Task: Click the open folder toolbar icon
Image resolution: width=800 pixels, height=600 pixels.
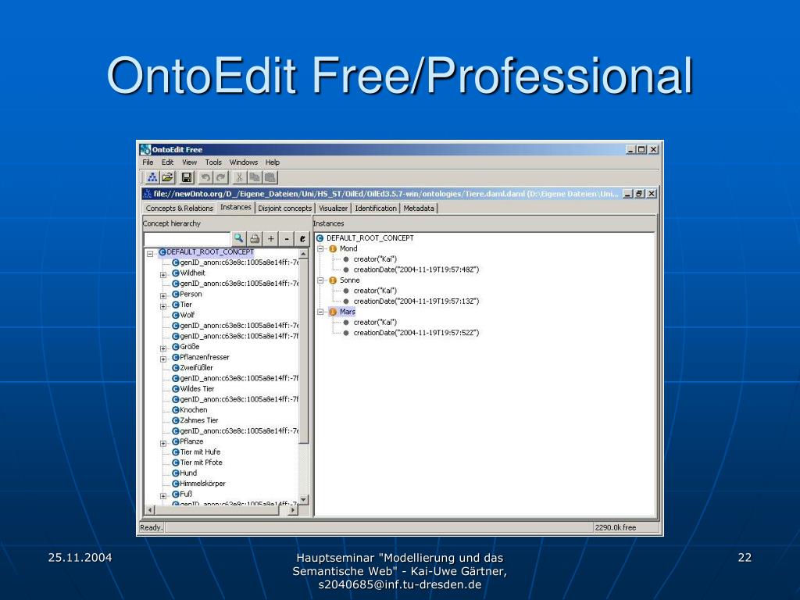Action: (167, 177)
